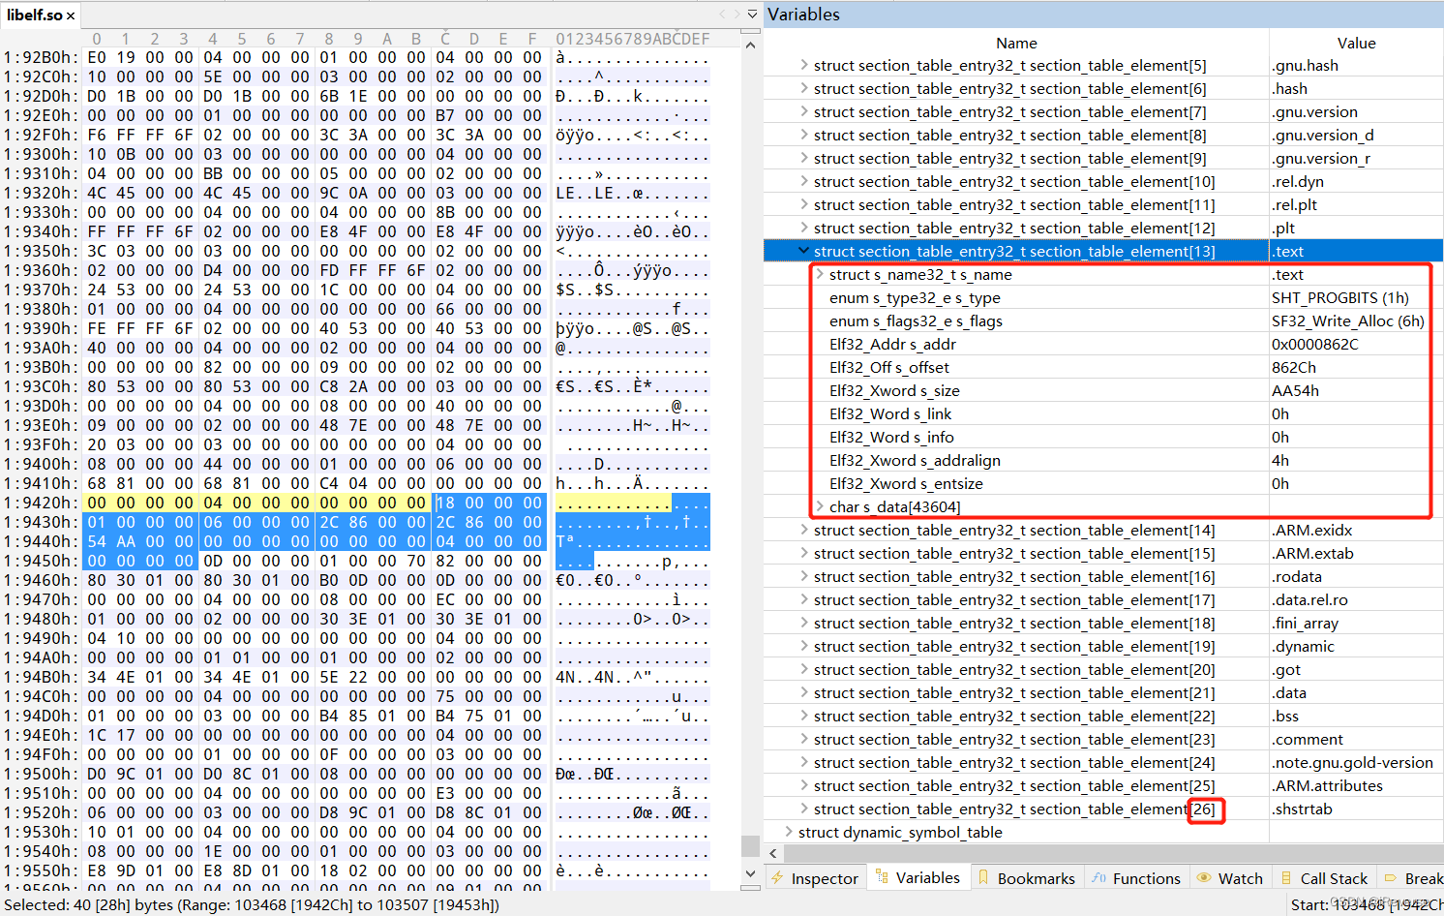Select section_table_element[19] .dynamic row

coord(1103,646)
